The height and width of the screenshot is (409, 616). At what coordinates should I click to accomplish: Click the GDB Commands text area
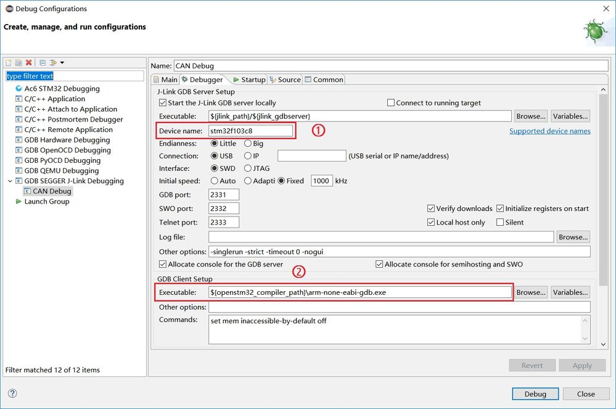click(x=399, y=329)
